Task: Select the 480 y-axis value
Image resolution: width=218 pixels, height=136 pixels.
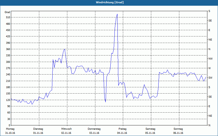Action: [8, 24]
